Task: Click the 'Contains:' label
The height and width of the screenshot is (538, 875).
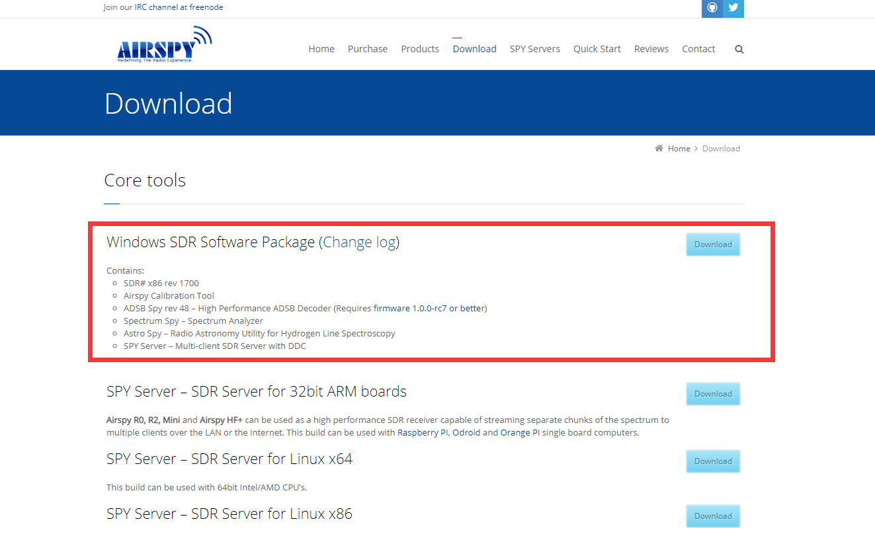Action: coord(125,270)
